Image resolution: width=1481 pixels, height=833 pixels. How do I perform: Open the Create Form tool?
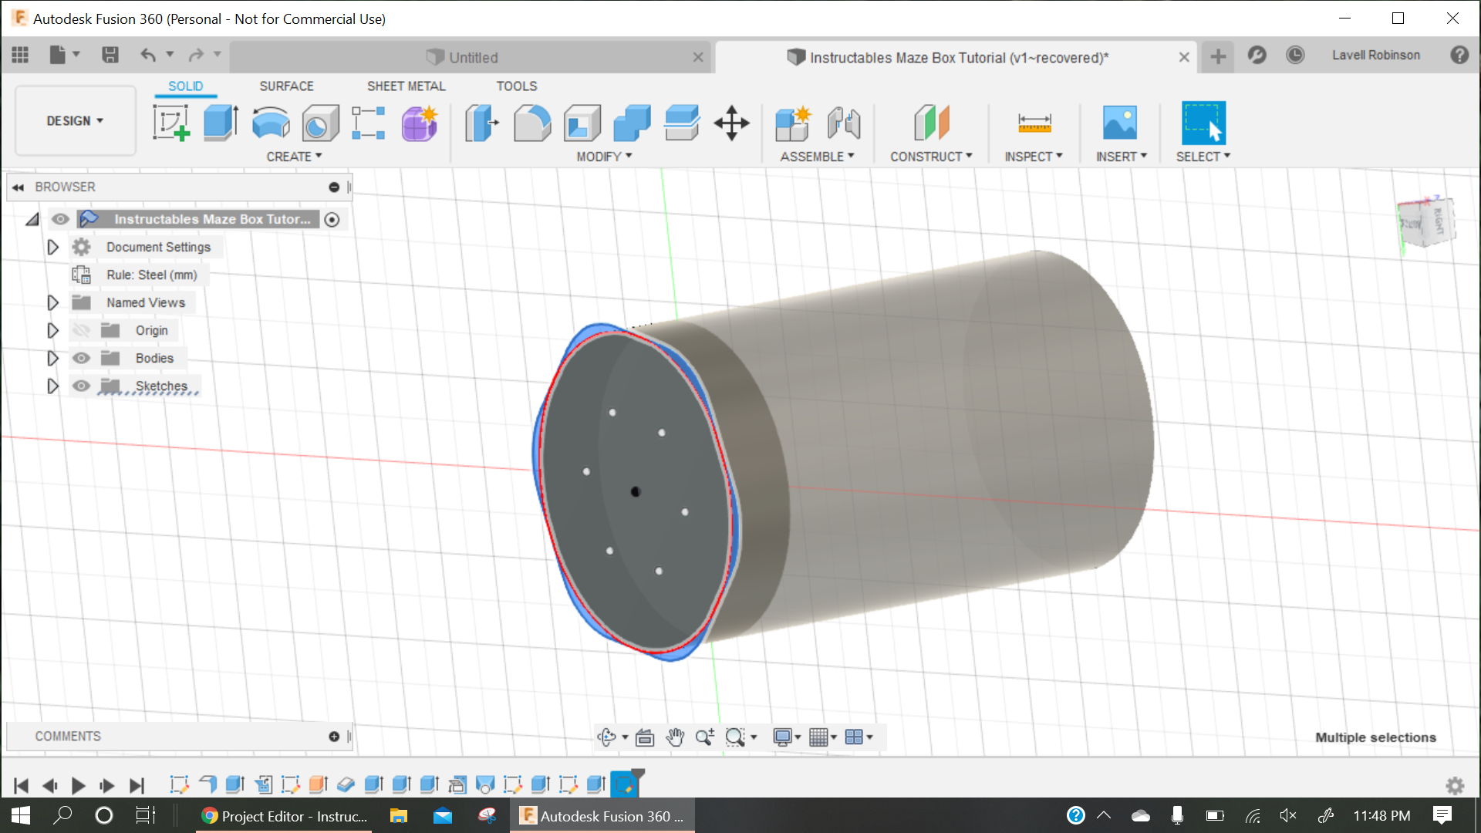pos(420,123)
